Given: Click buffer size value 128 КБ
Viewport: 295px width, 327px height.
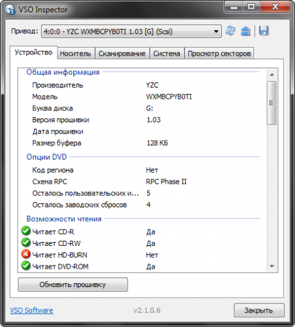Looking at the screenshot, I should tap(158, 143).
